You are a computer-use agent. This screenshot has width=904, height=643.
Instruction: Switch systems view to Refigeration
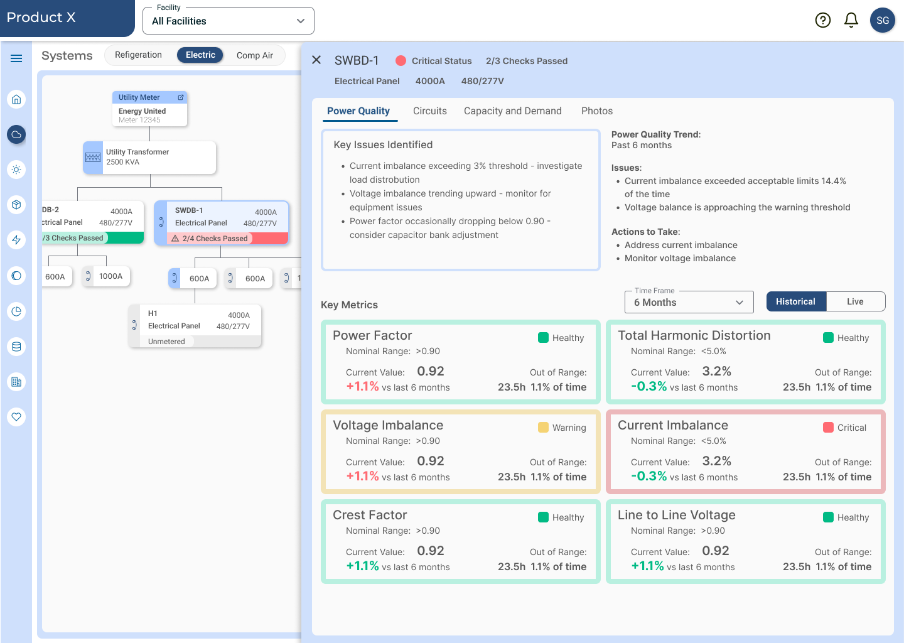(138, 55)
